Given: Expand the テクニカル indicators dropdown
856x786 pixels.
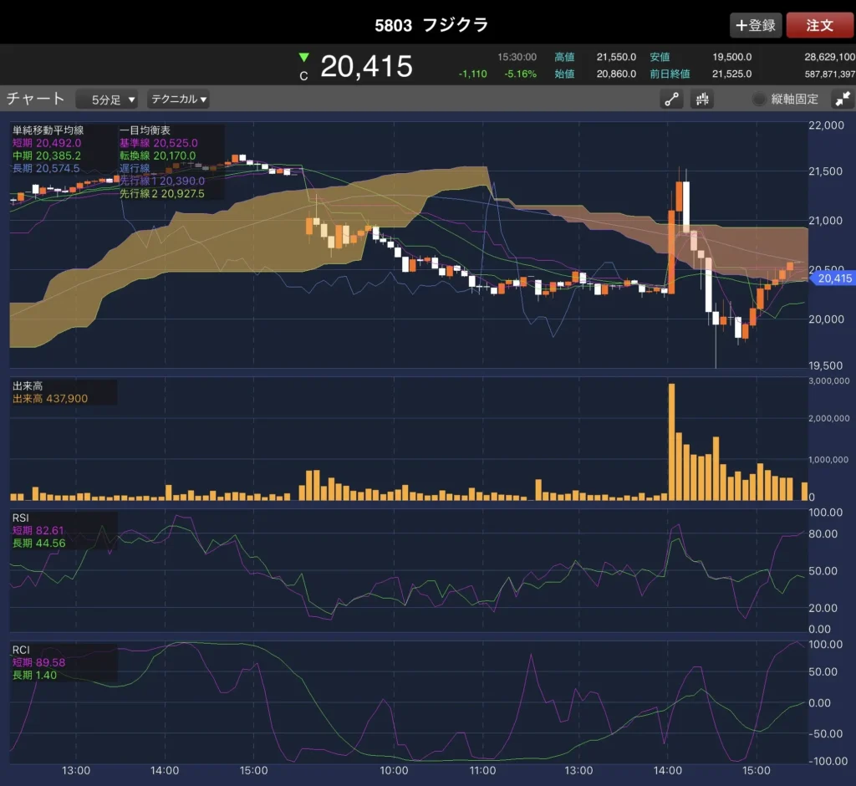Looking at the screenshot, I should pos(178,99).
